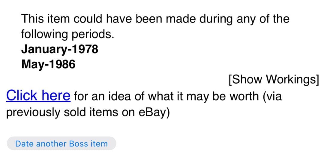
Task: Click the word "here" in the blue link
Action: 55,96
